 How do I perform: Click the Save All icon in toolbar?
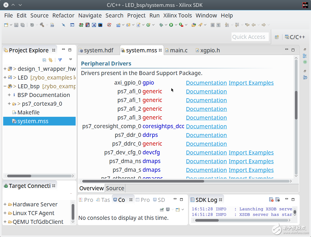point(23,25)
